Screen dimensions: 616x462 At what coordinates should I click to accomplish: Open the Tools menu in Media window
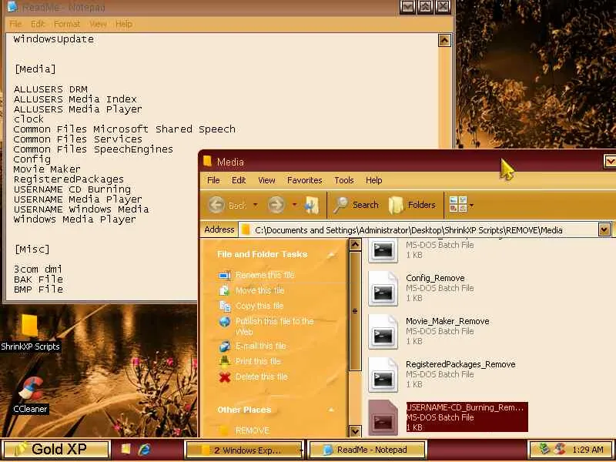343,180
